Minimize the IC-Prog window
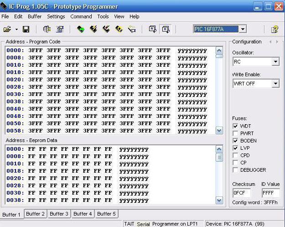Viewport: 285px width, 227px height. (257, 6)
